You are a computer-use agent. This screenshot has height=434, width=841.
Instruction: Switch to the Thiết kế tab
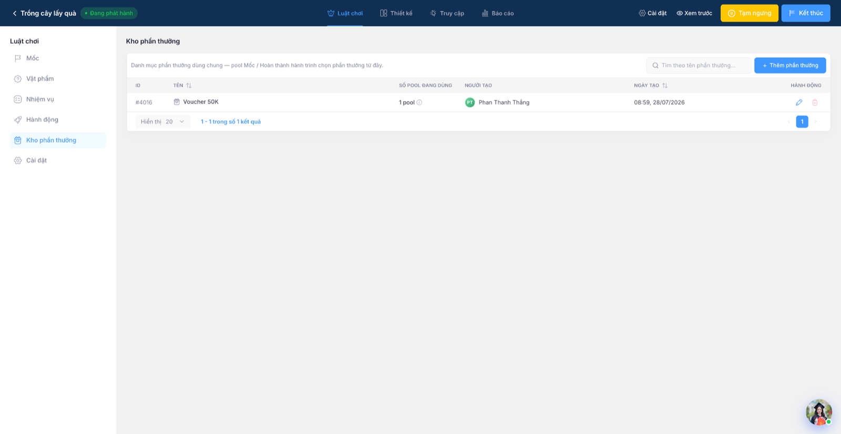pos(396,13)
